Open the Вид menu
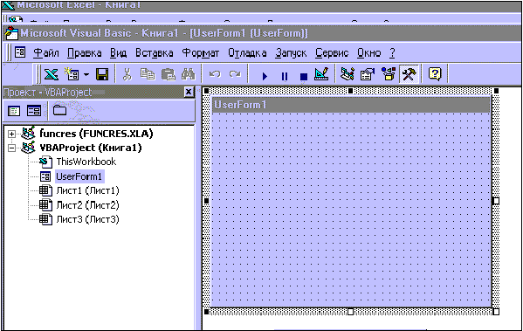523x331 pixels. click(x=119, y=52)
